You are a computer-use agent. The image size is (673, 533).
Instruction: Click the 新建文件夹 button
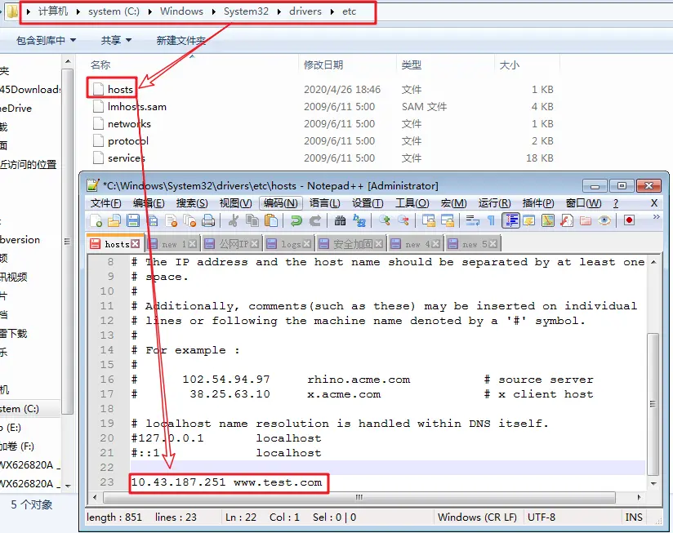[181, 40]
